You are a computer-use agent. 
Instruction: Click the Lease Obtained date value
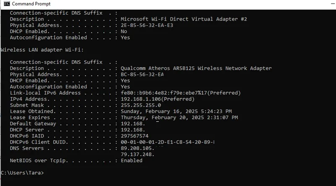pyautogui.click(x=176, y=111)
